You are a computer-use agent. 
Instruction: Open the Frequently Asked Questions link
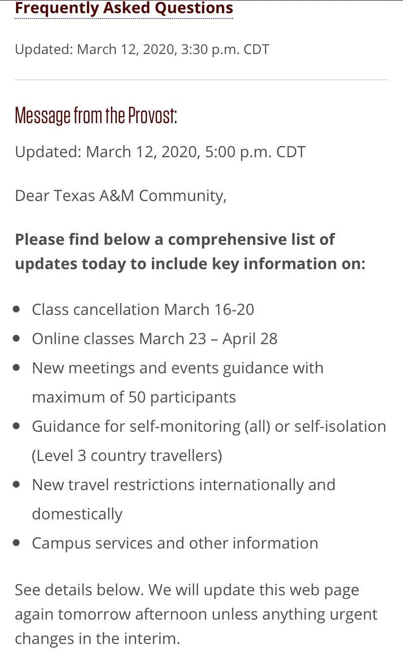tap(124, 8)
